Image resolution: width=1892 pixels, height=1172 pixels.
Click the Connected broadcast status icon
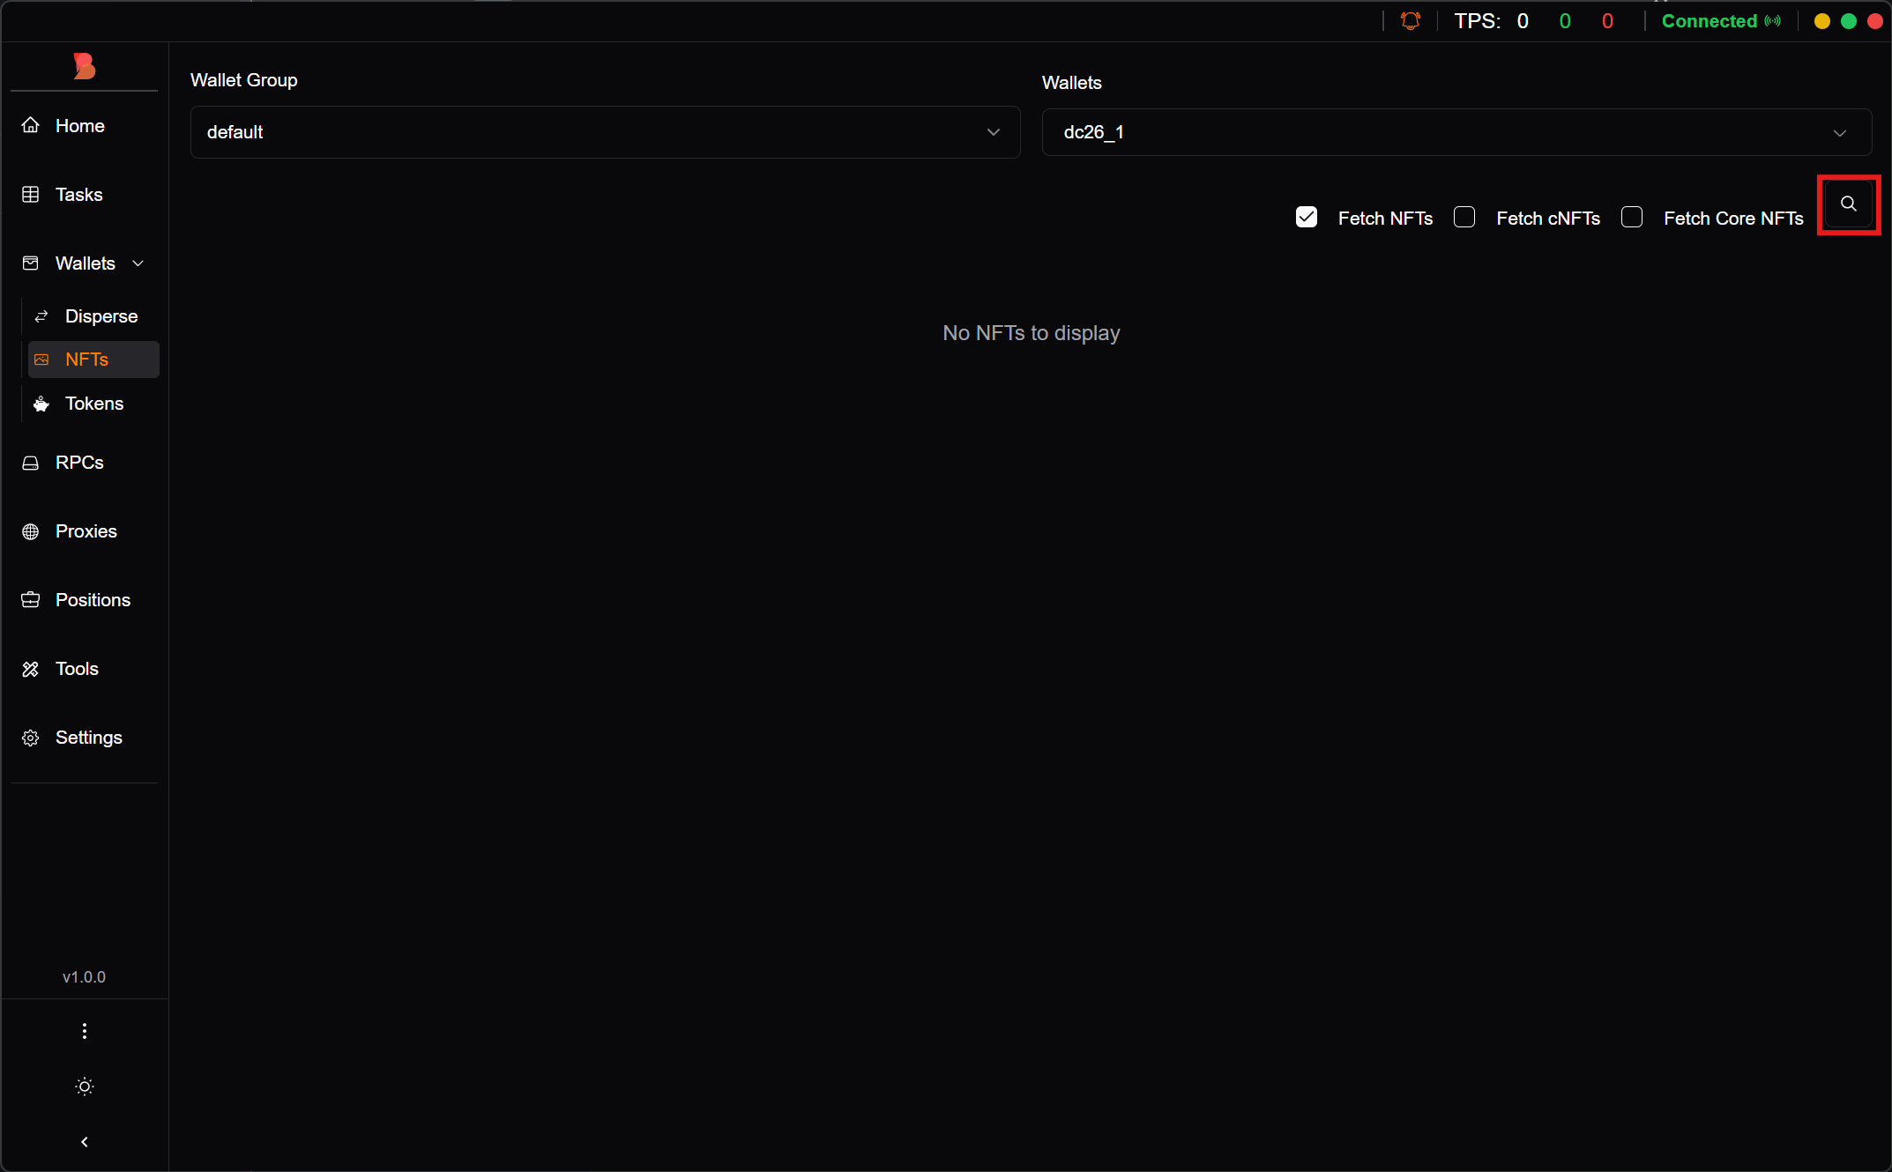click(x=1772, y=21)
